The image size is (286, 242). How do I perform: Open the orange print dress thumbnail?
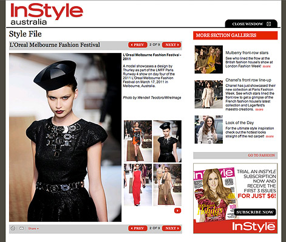coord(138,141)
